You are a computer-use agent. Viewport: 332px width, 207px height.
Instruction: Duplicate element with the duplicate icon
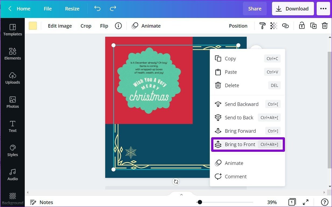pyautogui.click(x=313, y=26)
